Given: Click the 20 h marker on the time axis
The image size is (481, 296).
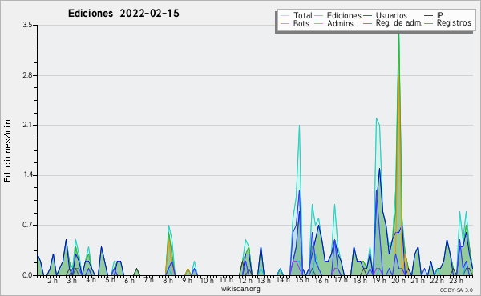Looking at the screenshot, I should tap(398, 281).
